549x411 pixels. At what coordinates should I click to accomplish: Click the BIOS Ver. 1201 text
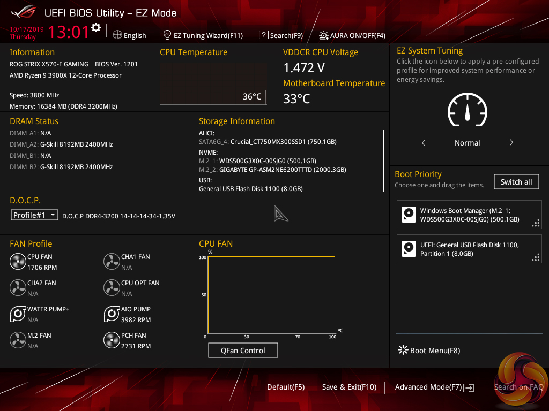pos(116,64)
